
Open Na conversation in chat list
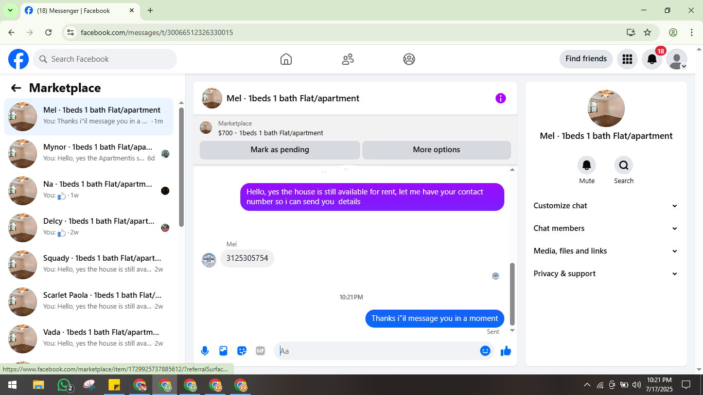point(89,191)
